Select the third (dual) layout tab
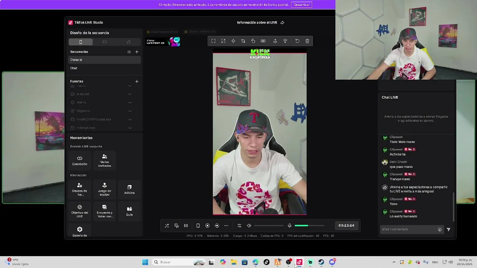This screenshot has width=477, height=268. coord(129,42)
